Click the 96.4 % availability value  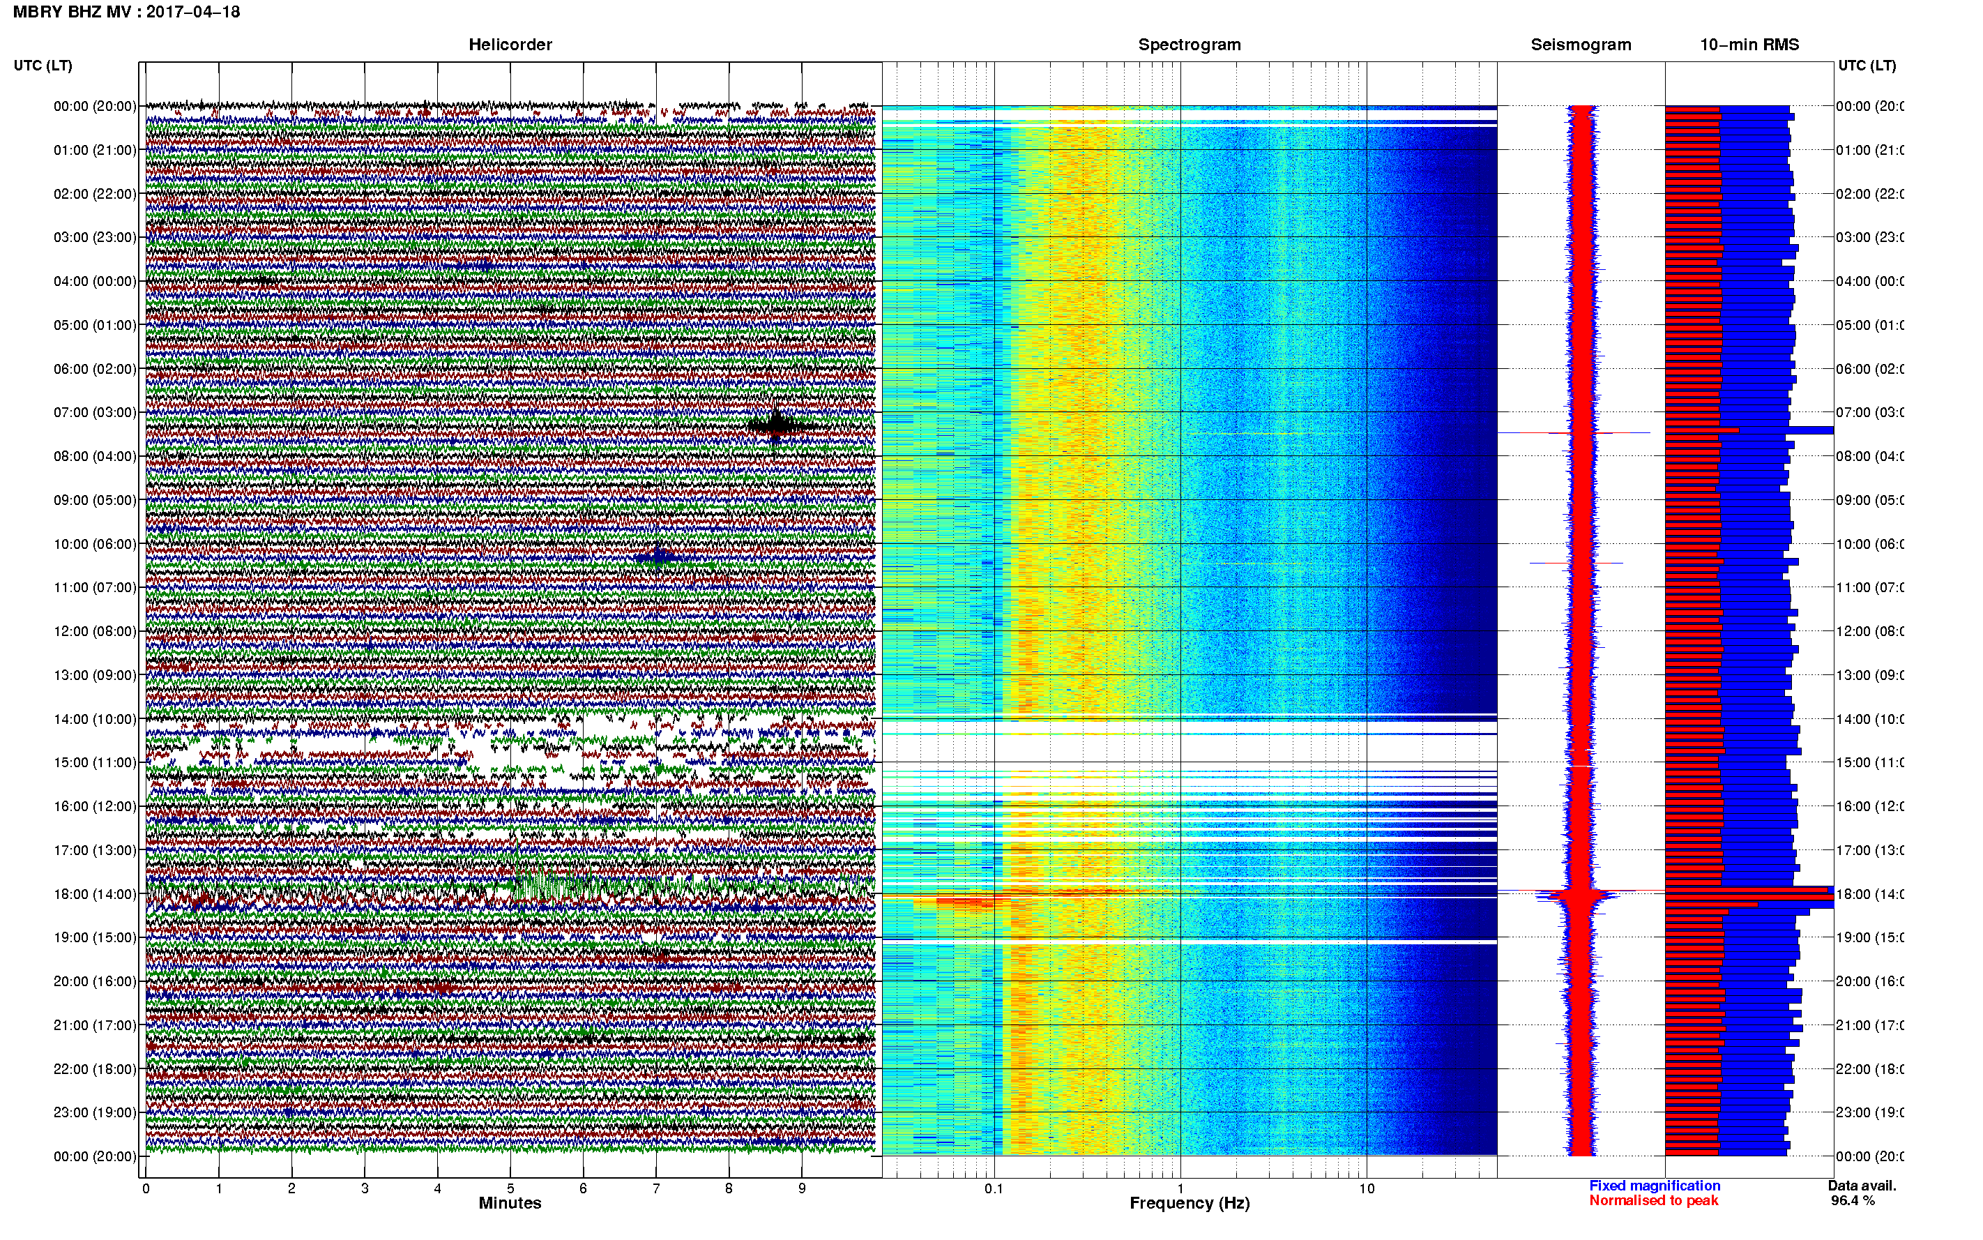click(x=1853, y=1201)
